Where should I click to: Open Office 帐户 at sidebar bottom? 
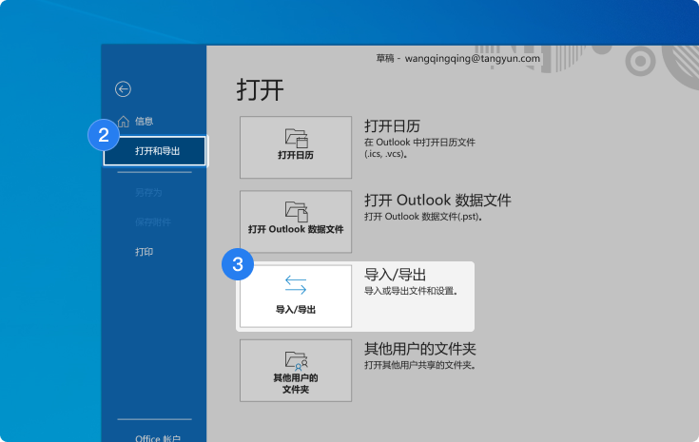pyautogui.click(x=158, y=438)
